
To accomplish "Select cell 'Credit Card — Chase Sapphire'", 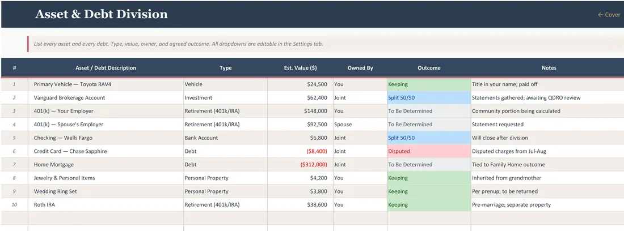I will pos(106,151).
